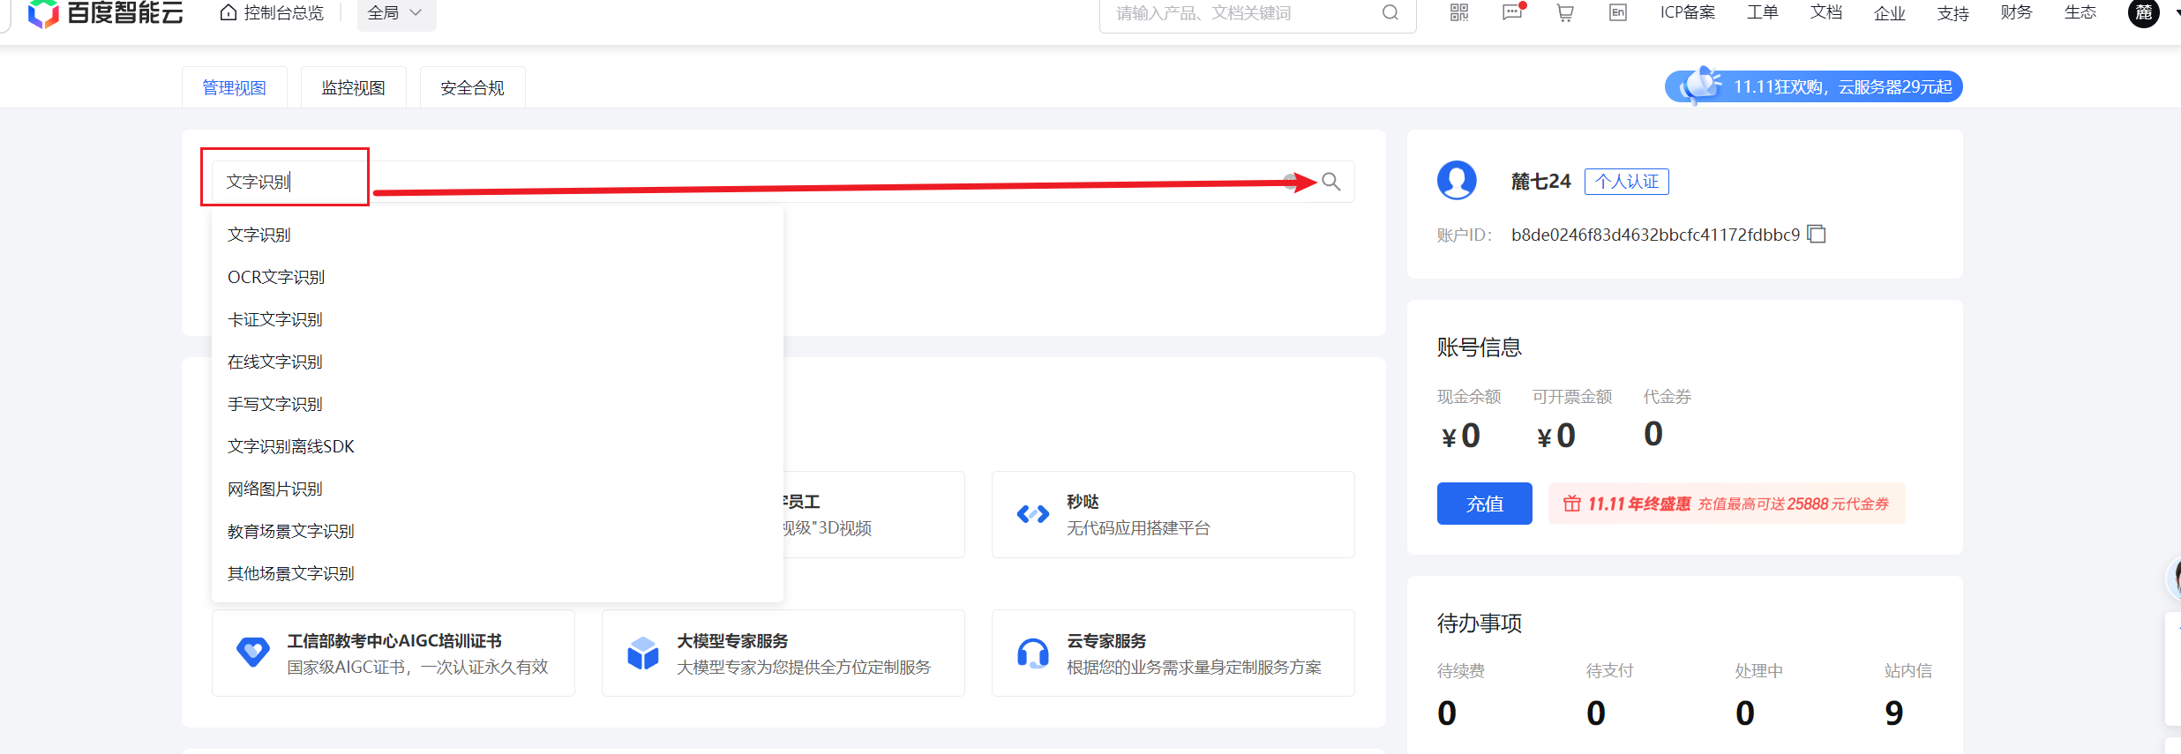Click the 充值 recharge button
Screen dimensions: 2181x754
pos(1485,504)
